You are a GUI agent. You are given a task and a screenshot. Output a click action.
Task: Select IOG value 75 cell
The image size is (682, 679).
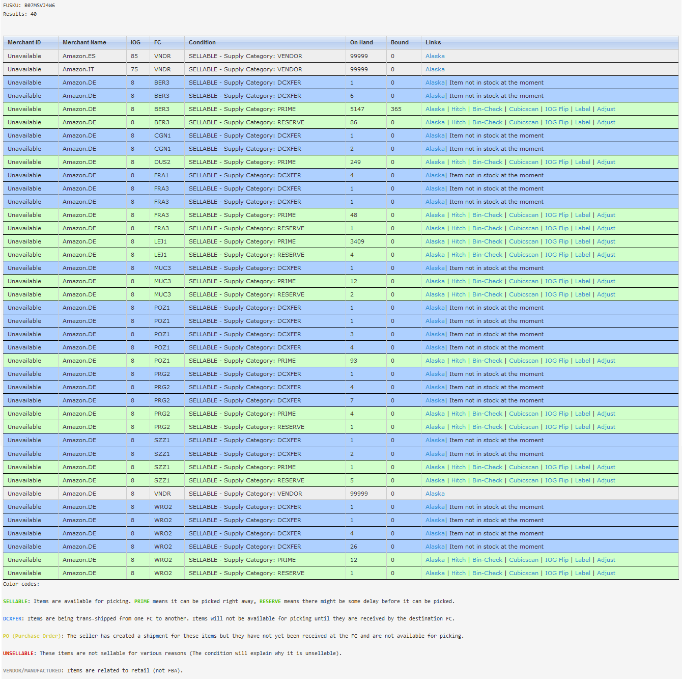(x=138, y=69)
